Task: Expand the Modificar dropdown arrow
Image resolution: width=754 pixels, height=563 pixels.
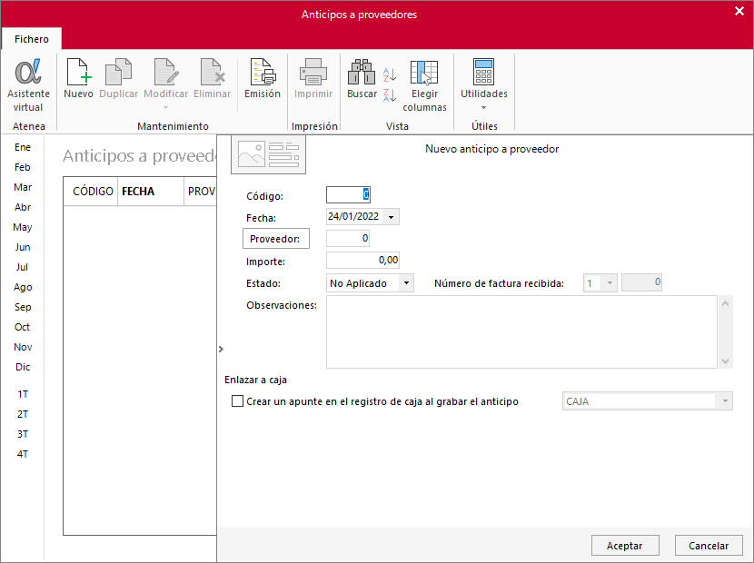Action: pos(165,108)
